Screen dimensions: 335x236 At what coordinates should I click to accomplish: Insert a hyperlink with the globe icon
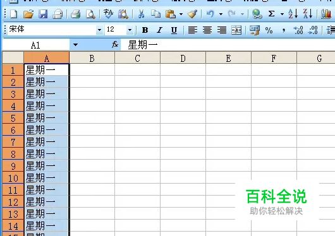click(257, 14)
